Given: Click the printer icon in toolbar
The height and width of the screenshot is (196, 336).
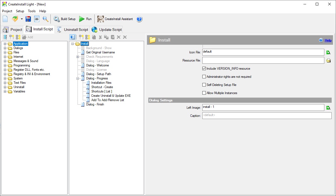Looking at the screenshot, I should tap(37, 19).
